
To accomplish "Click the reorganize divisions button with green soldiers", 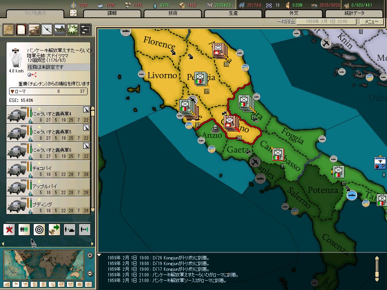I will (x=24, y=230).
